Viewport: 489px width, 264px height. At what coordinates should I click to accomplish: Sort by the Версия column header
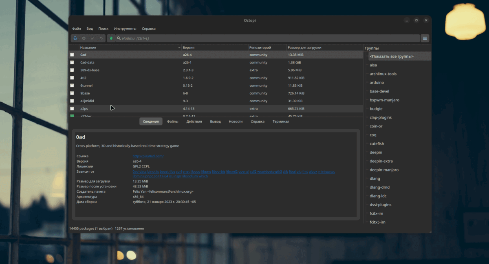215,48
